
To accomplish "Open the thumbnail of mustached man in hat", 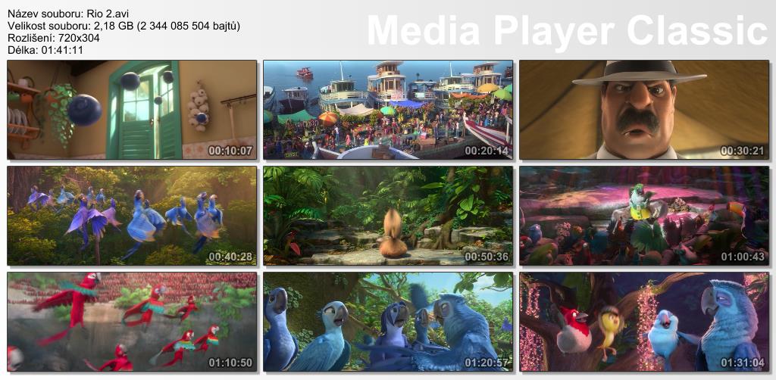I will pyautogui.click(x=644, y=110).
